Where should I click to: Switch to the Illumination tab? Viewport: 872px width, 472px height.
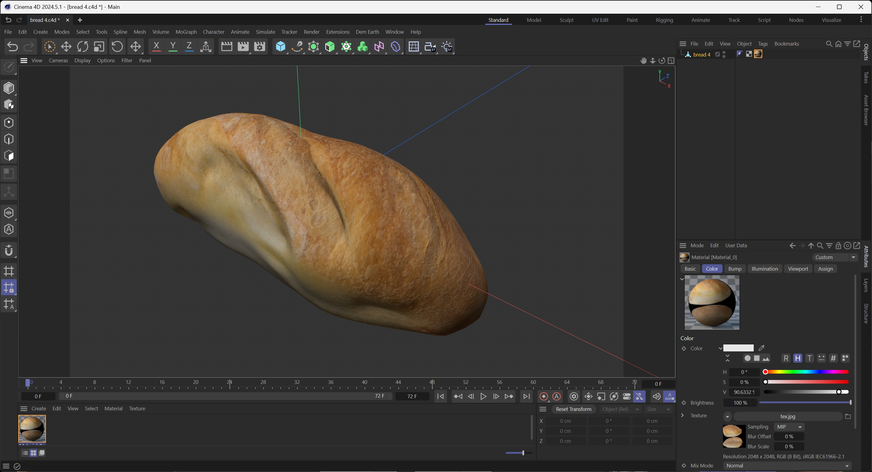tap(764, 269)
